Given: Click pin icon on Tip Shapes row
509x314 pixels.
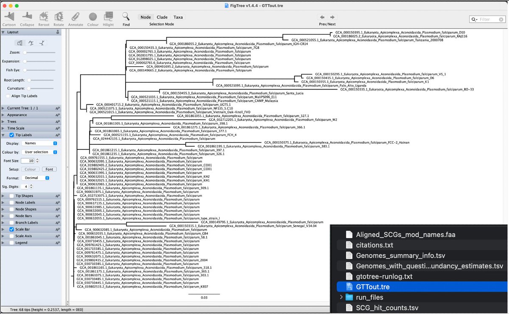Looking at the screenshot, I should tap(57, 196).
